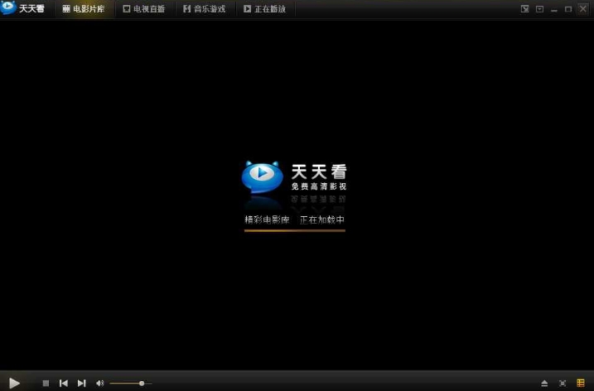Toggle the playlist panel icon

point(581,383)
